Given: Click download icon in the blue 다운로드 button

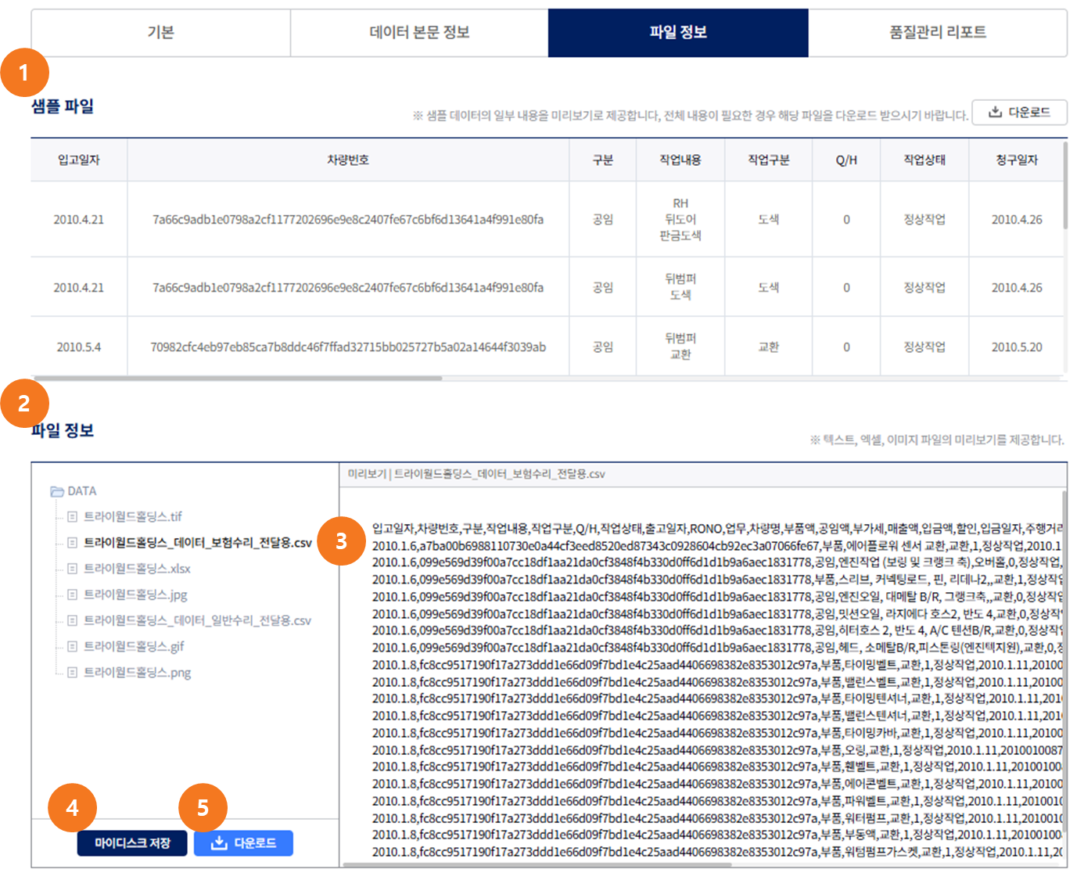Looking at the screenshot, I should coord(220,843).
